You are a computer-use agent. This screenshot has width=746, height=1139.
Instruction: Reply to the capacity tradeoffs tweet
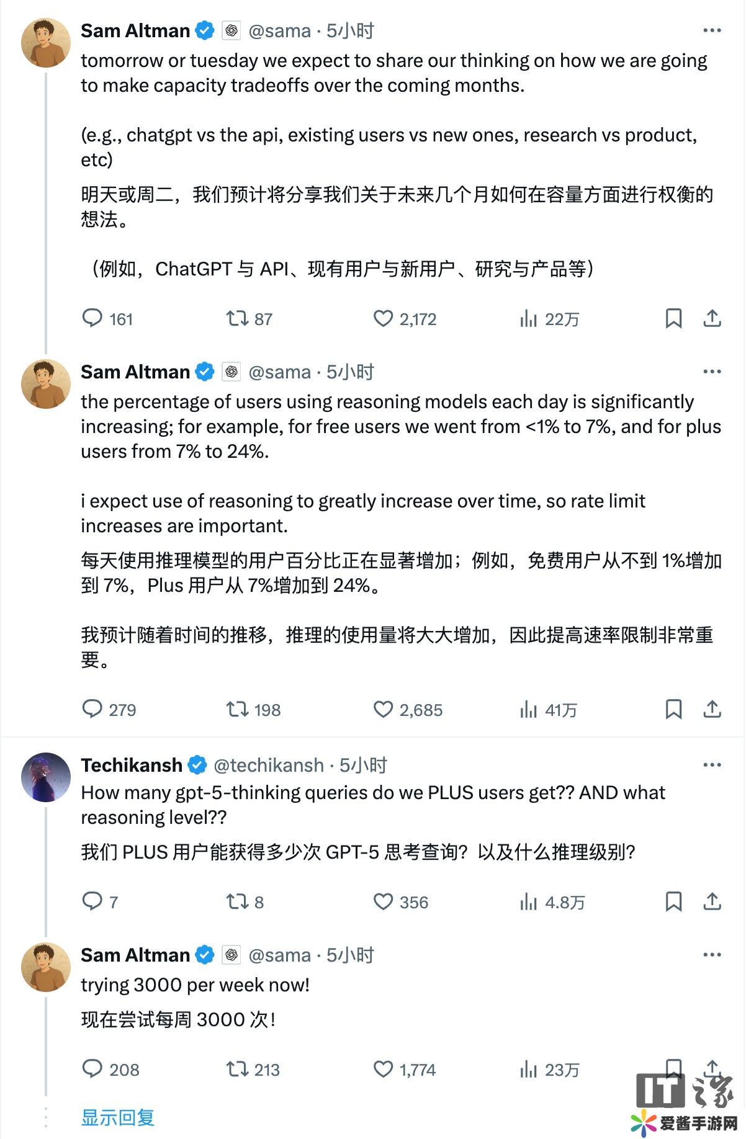point(92,318)
